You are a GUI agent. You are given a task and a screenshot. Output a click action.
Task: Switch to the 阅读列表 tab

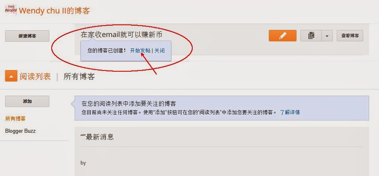35,76
